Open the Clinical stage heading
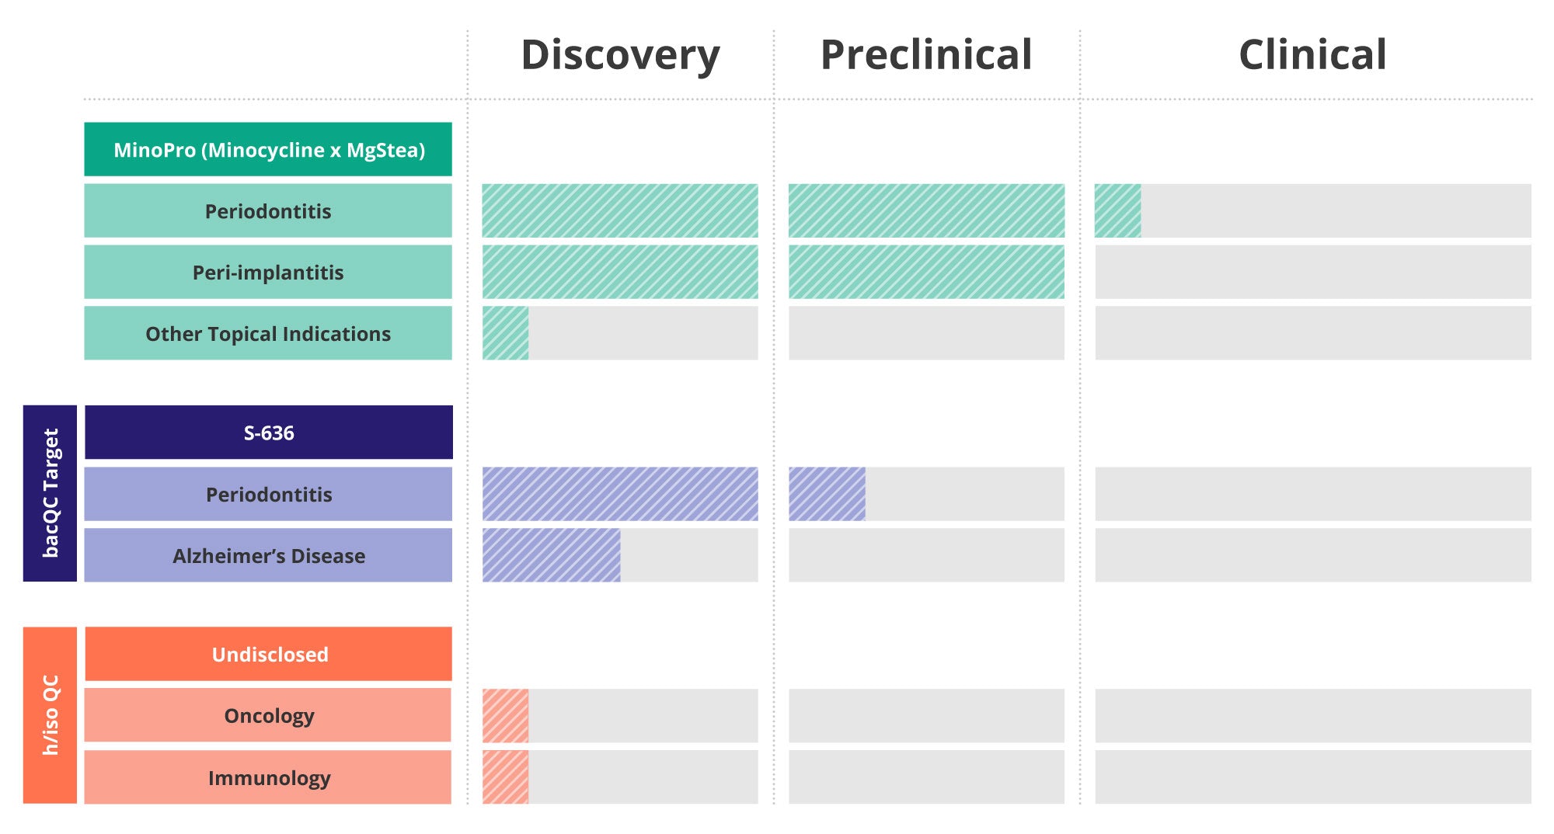Screen dimensions: 1554x834 point(1312,55)
